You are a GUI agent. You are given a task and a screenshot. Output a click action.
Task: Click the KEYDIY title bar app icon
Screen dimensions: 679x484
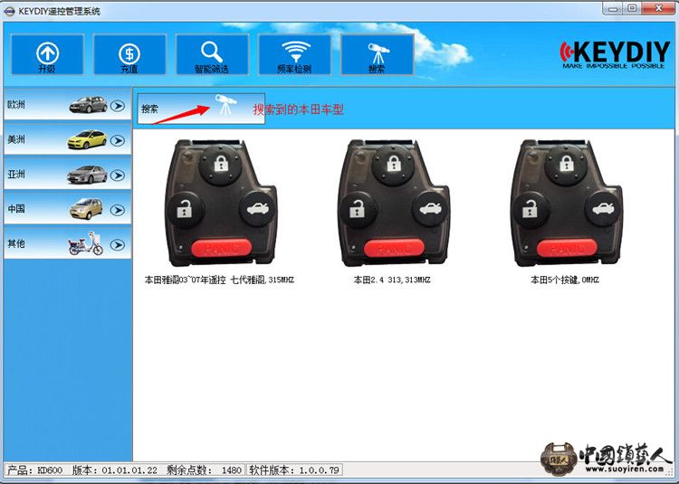pyautogui.click(x=9, y=11)
